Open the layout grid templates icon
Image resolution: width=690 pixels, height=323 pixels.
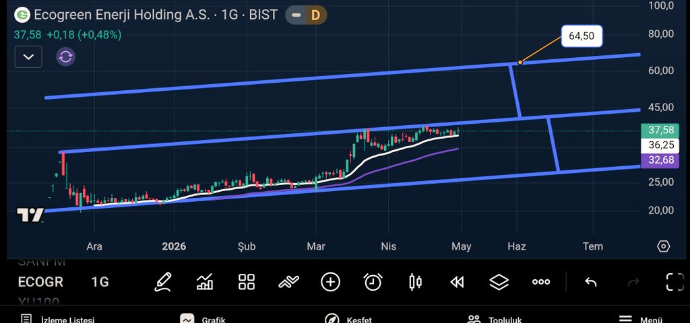pyautogui.click(x=247, y=282)
